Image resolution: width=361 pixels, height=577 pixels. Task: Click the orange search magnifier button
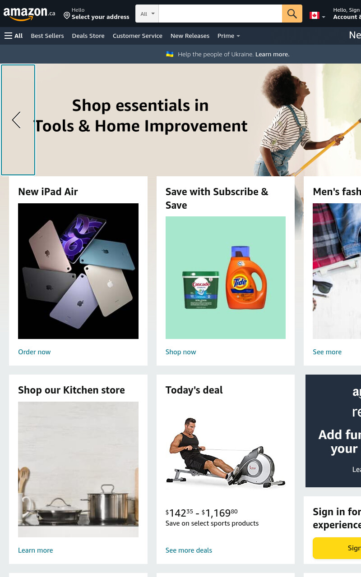coord(292,14)
